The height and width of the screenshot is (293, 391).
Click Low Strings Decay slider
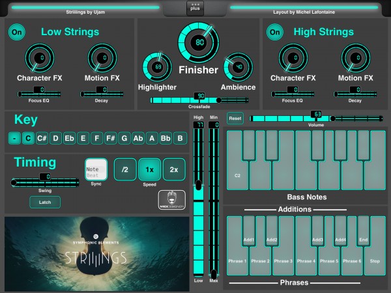coord(102,94)
